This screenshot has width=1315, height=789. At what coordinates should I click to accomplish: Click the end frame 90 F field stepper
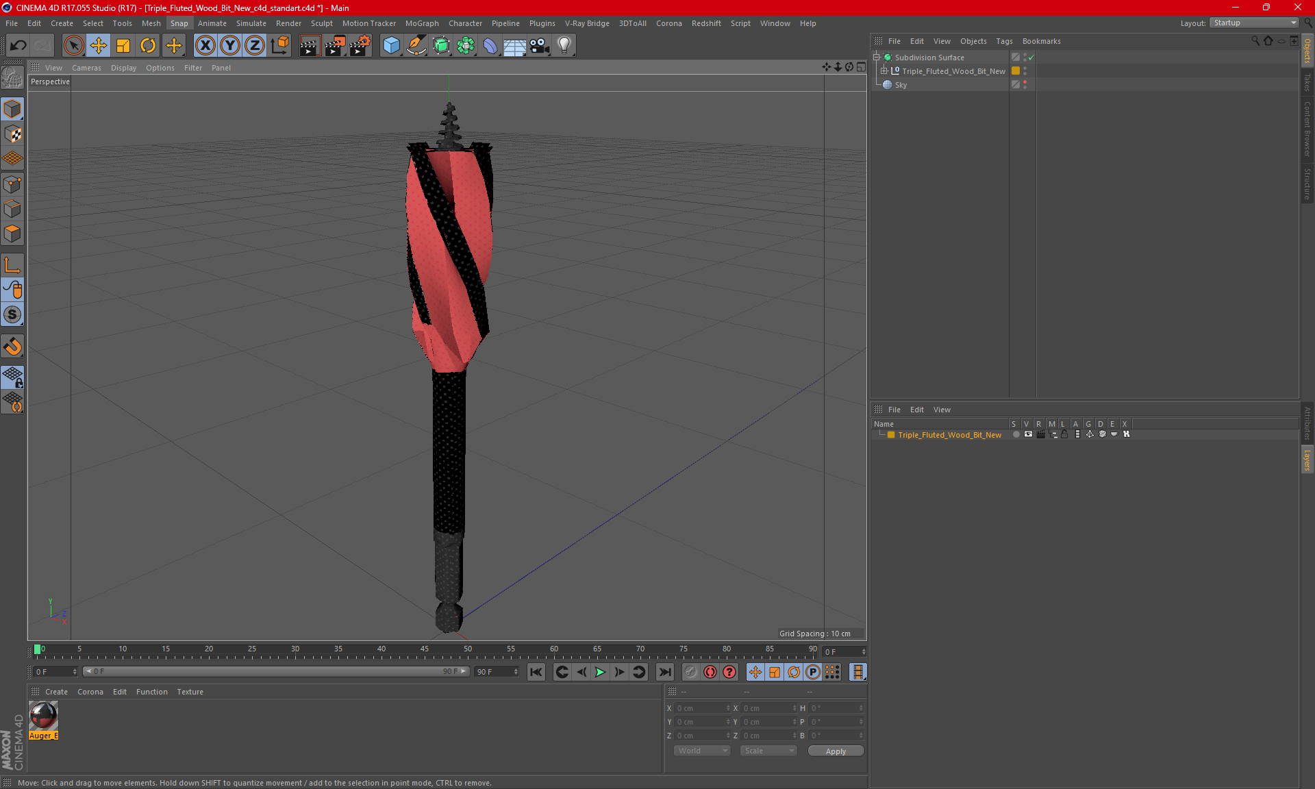point(516,672)
